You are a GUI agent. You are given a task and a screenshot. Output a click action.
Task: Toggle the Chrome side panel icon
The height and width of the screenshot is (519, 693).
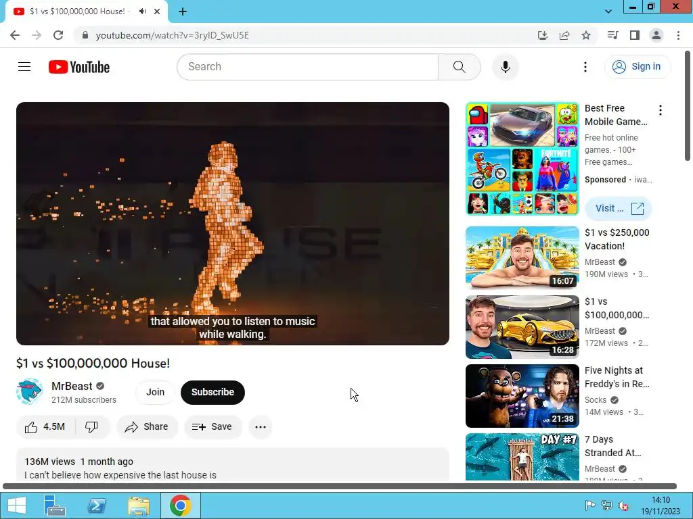pos(635,35)
